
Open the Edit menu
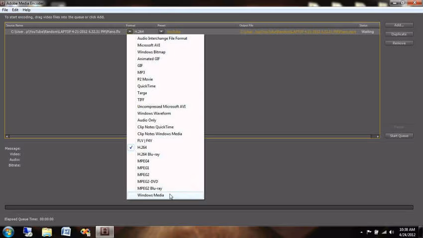click(x=15, y=10)
